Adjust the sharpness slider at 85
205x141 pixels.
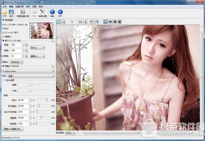point(47,100)
